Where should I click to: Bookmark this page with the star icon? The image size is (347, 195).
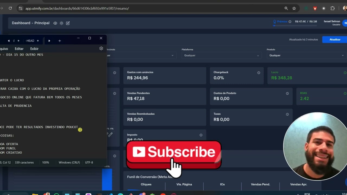coord(294,8)
